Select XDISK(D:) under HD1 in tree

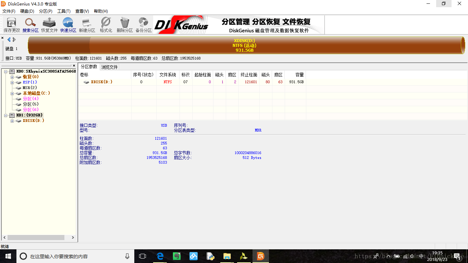pos(33,121)
